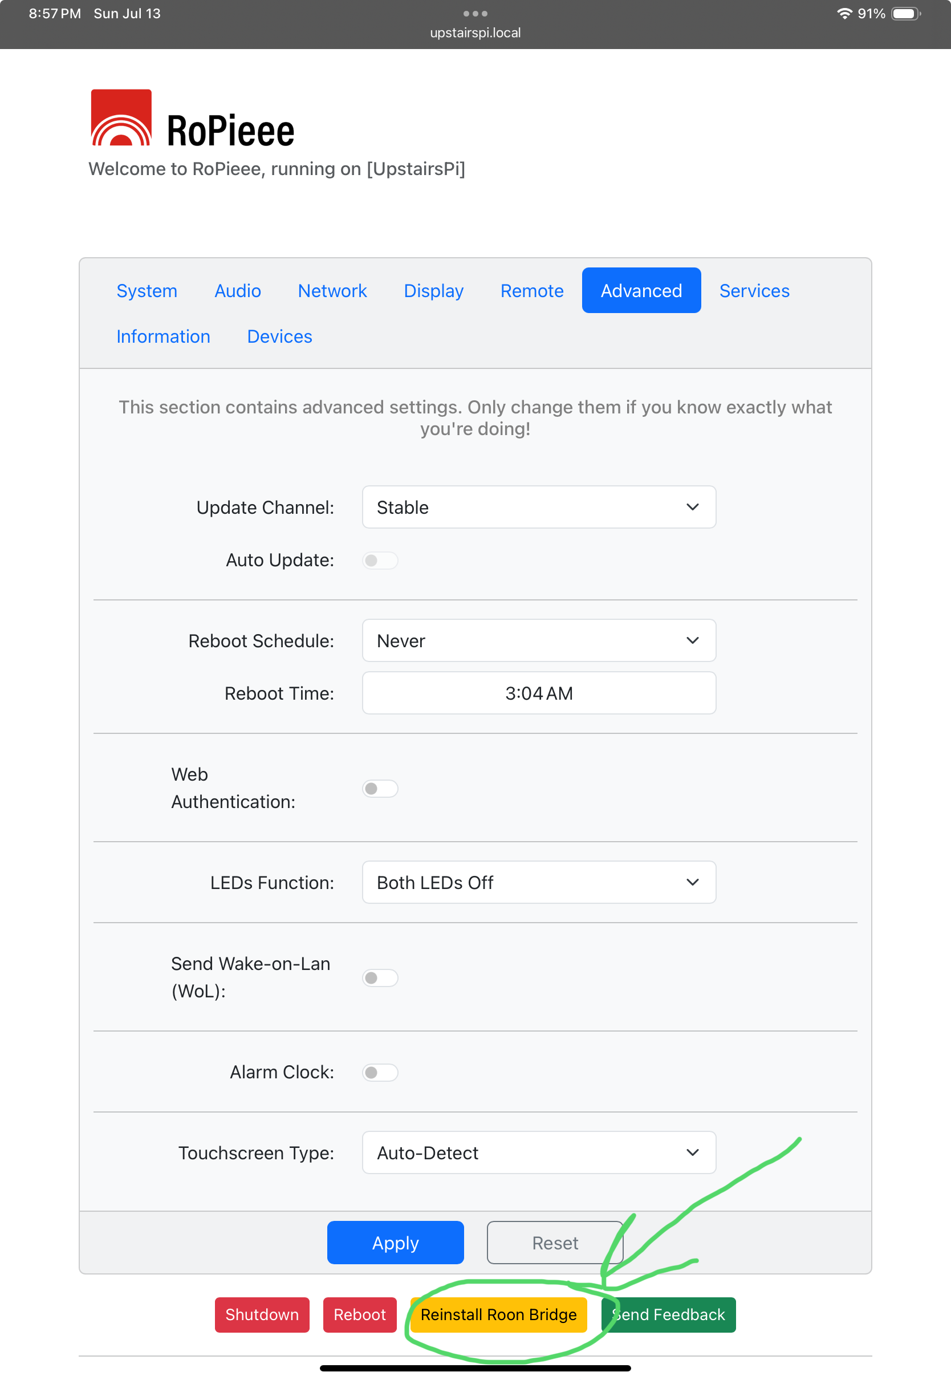The width and height of the screenshot is (951, 1380).
Task: Click the Reboot Time field
Action: [x=538, y=693]
